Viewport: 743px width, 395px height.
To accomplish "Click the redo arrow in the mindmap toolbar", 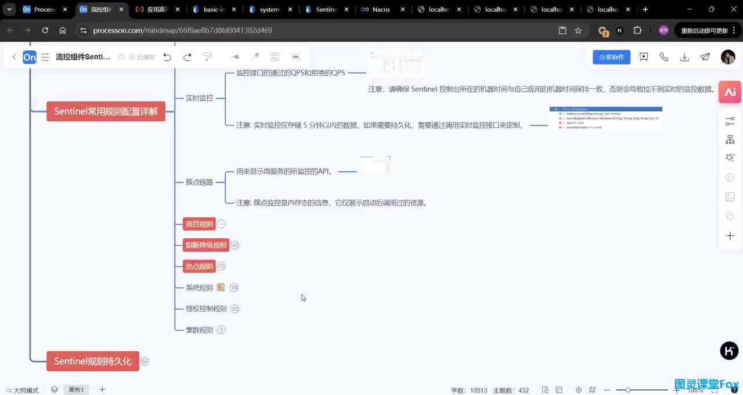I will tap(187, 57).
